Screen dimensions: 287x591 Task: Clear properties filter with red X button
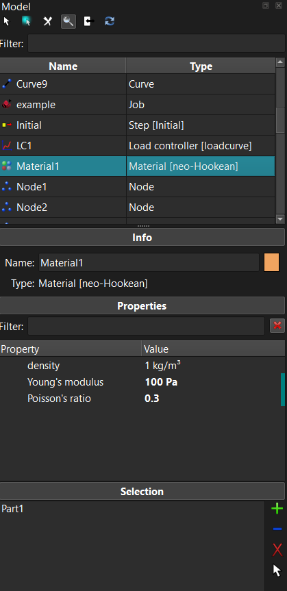coord(277,326)
